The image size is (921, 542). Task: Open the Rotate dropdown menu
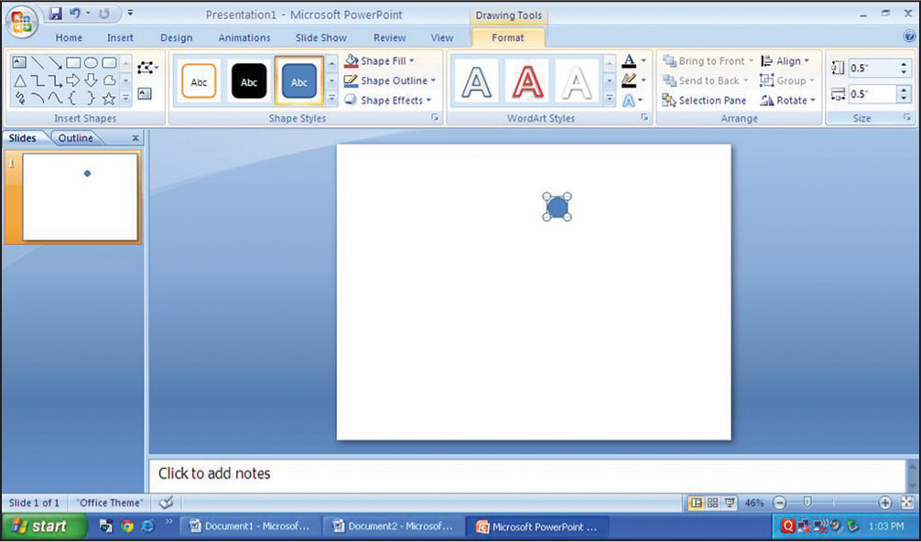coord(788,101)
